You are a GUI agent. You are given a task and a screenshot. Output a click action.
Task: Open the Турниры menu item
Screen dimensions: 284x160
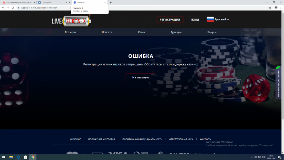click(x=176, y=32)
